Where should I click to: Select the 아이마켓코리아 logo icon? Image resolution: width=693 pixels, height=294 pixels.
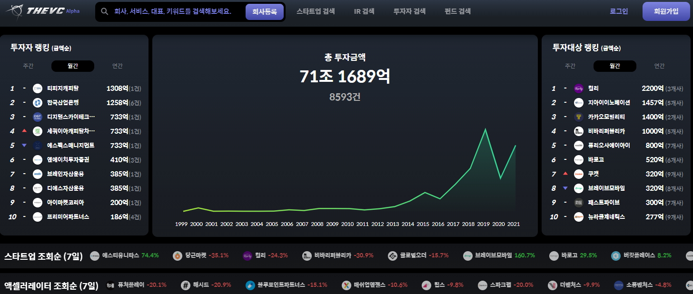38,203
